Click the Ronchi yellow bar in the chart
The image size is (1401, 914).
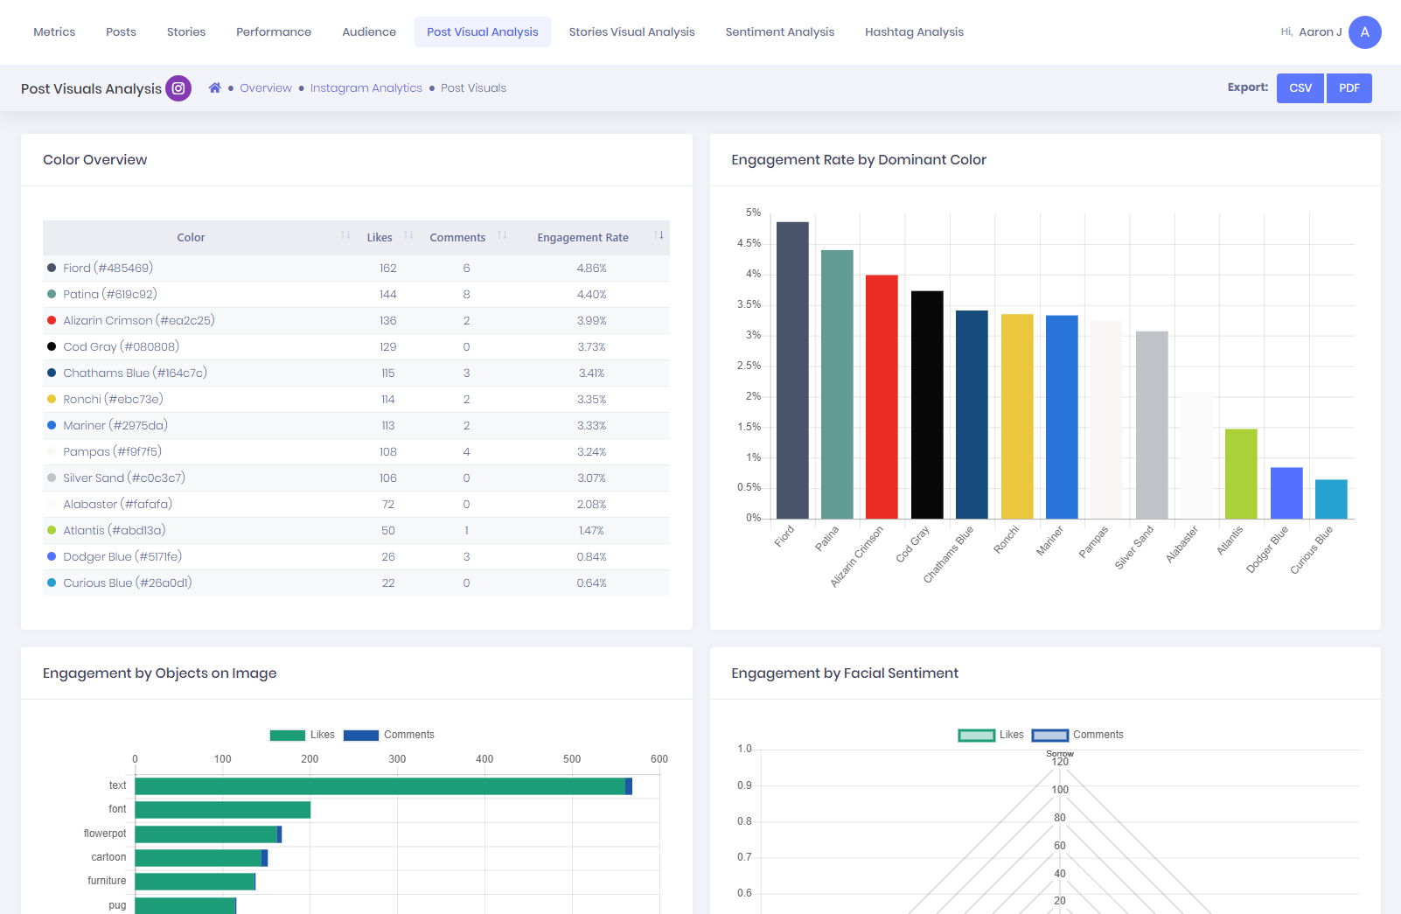[x=1017, y=416]
